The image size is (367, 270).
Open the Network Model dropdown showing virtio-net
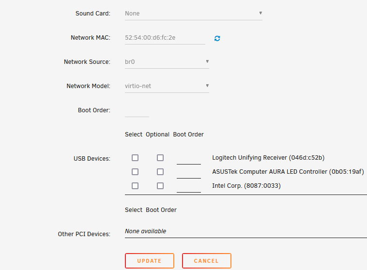click(167, 86)
